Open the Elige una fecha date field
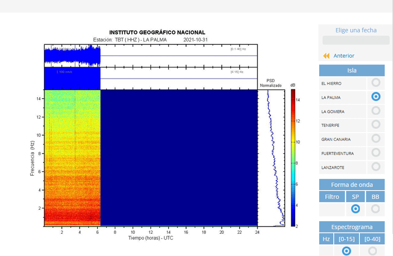The image size is (393, 256). [356, 40]
